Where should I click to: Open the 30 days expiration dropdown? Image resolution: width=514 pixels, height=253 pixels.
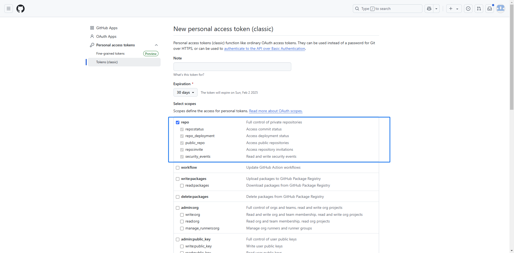(x=185, y=92)
